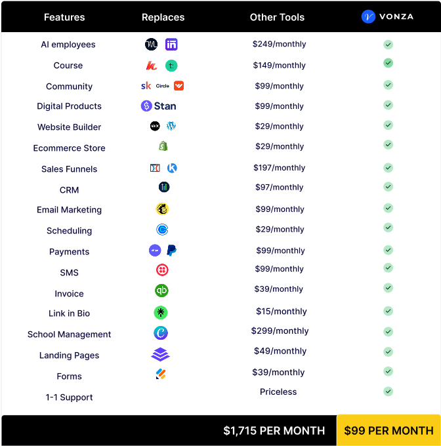
Task: Click the WordPress logo icon
Action: pyautogui.click(x=171, y=126)
